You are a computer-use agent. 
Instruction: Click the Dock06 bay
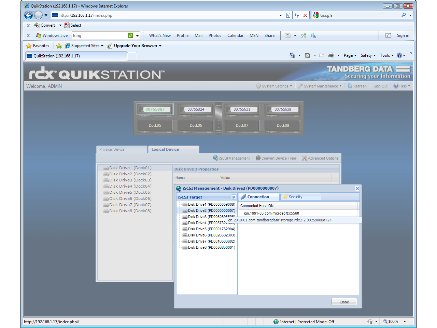[196, 125]
